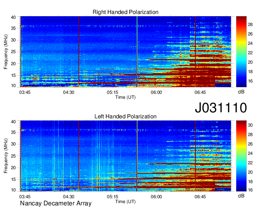Viewport: 257px width, 208px height.
Task: Click 10 MHz tick on Left Handed plot
Action: [x=13, y=190]
